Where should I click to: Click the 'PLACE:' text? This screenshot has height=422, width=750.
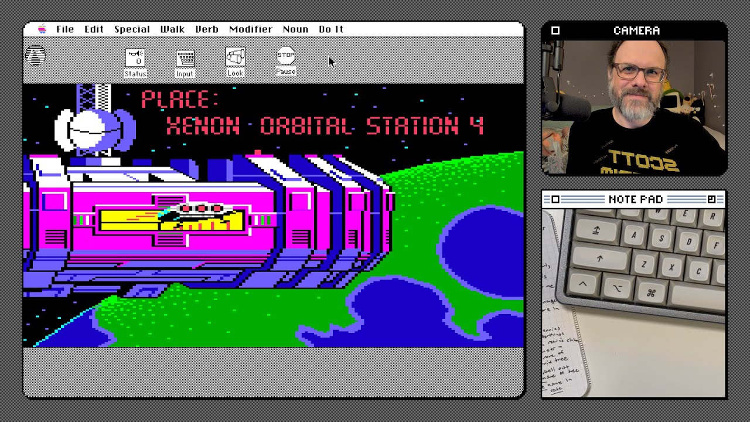(x=180, y=99)
